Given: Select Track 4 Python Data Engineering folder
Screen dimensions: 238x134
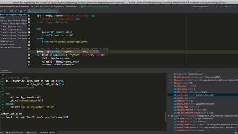Looking at the screenshot, I should coord(13,35).
